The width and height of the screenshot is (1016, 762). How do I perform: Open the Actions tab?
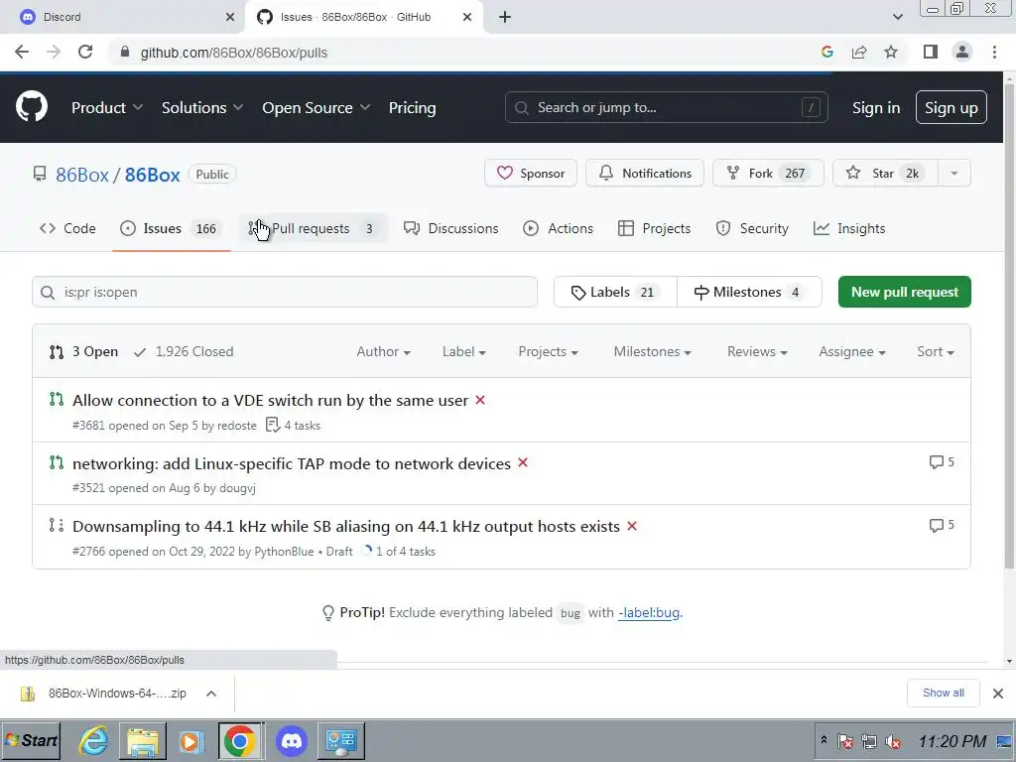tap(558, 228)
